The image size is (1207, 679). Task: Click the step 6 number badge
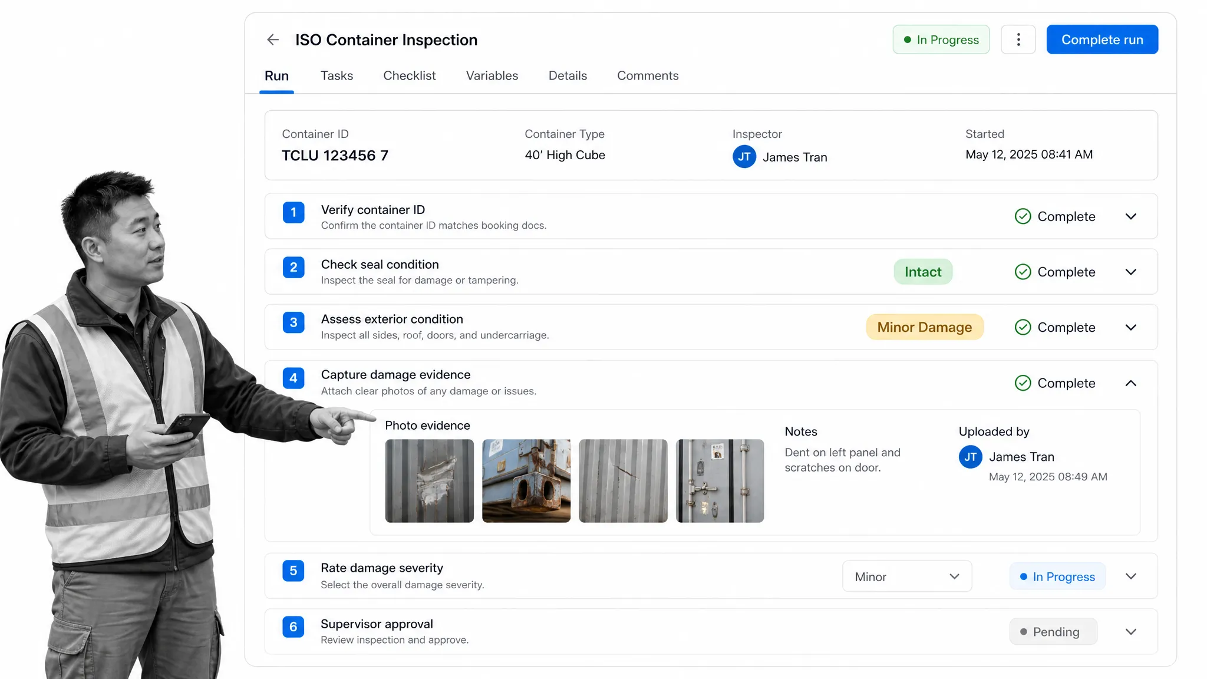click(x=293, y=627)
